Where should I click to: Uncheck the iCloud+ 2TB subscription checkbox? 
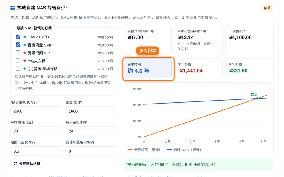pos(18,37)
